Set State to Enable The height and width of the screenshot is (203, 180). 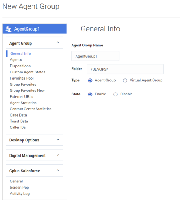click(x=90, y=94)
